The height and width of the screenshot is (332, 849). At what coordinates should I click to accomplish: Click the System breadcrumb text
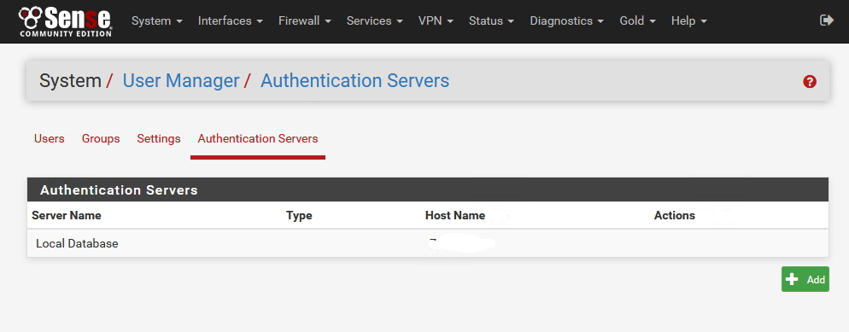tap(70, 80)
